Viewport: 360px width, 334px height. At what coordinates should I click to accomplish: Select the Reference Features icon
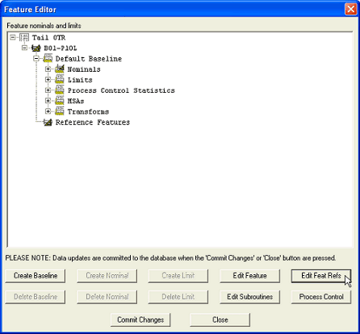point(48,122)
